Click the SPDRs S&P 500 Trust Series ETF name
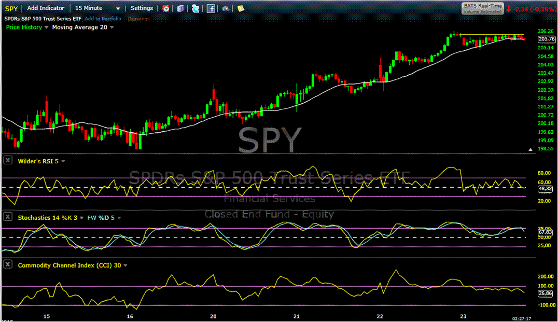This screenshot has height=322, width=558. click(x=43, y=19)
